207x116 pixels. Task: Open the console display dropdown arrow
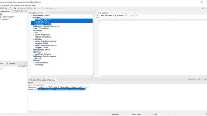(x=201, y=79)
